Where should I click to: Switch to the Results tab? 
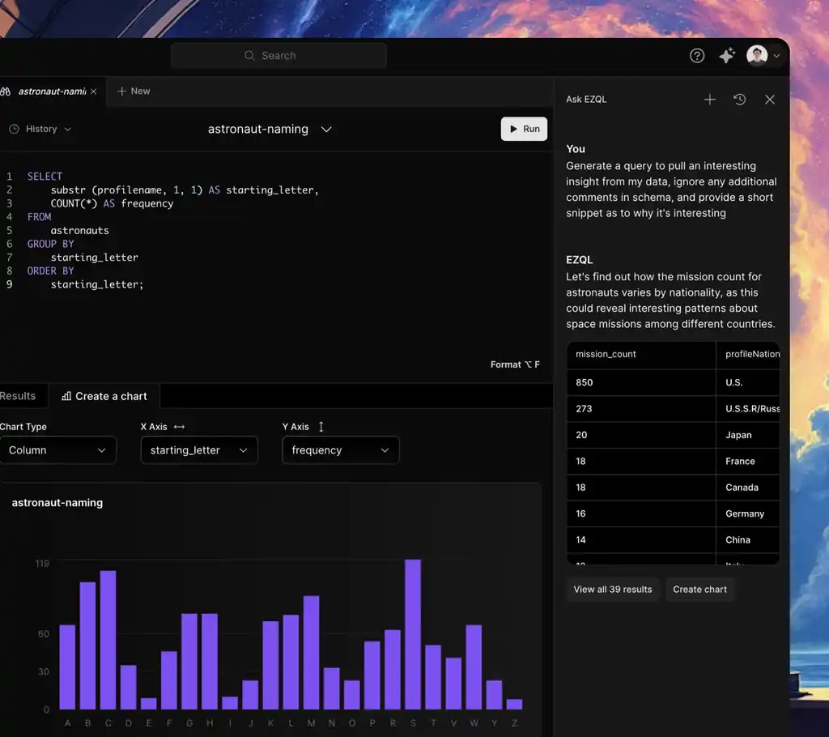pos(17,396)
